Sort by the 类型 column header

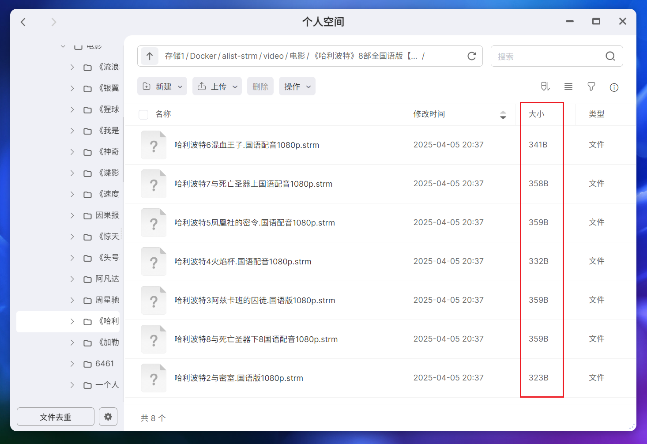597,114
